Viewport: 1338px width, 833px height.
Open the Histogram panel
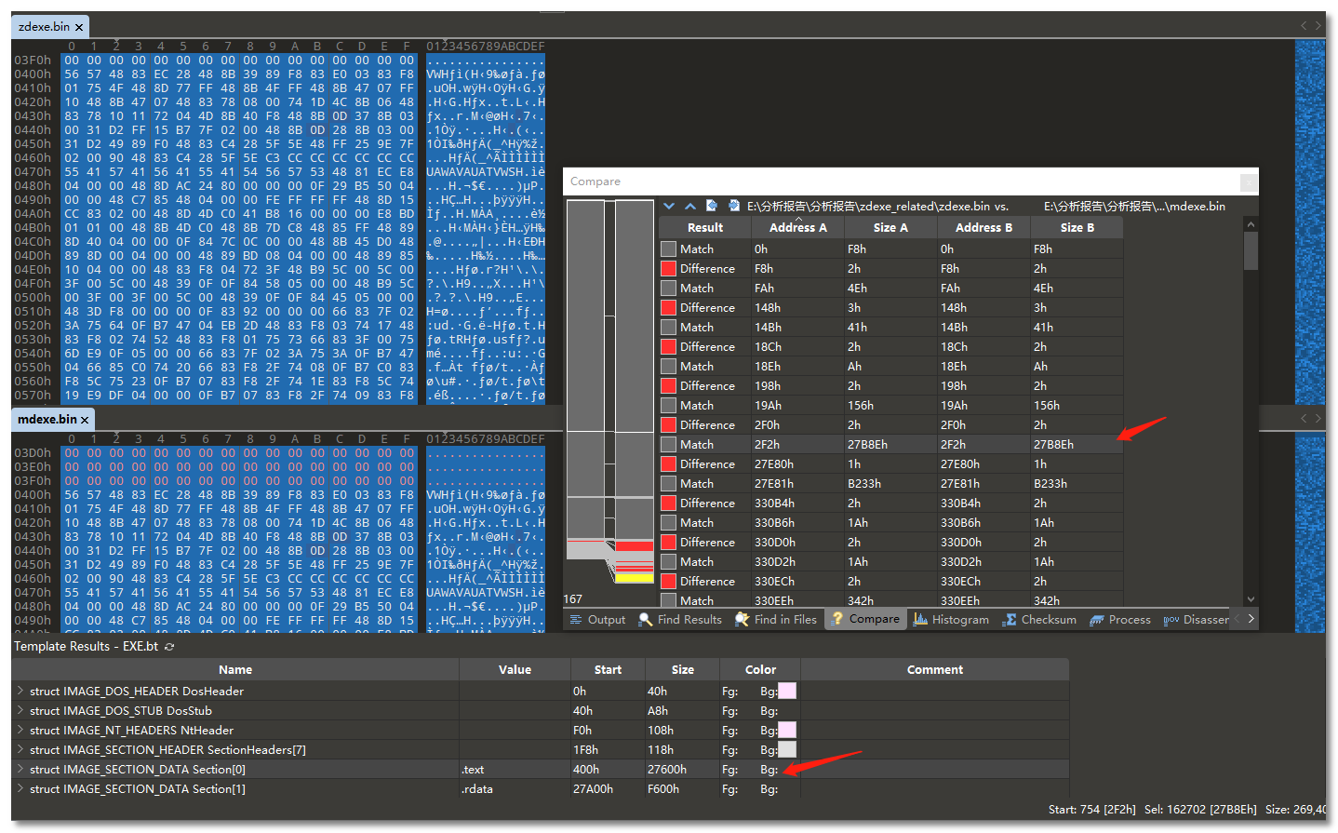[950, 620]
